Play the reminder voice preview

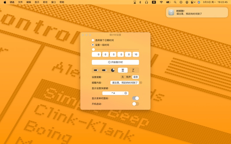(141, 83)
